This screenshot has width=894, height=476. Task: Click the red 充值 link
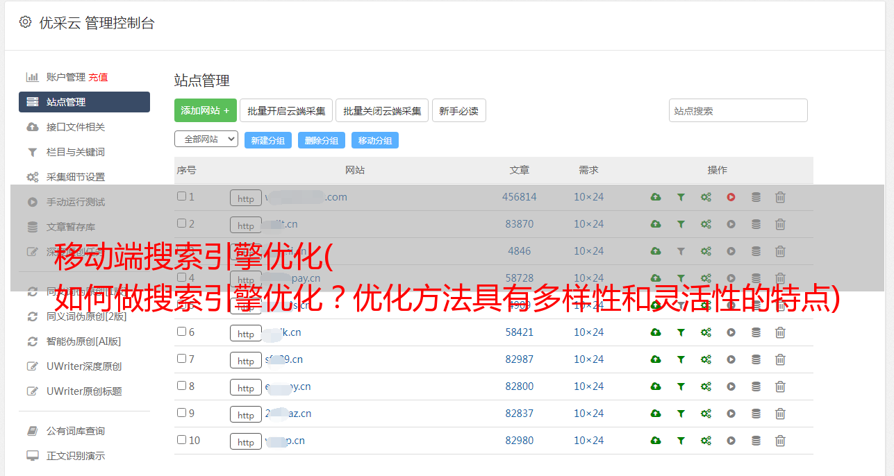[x=98, y=77]
